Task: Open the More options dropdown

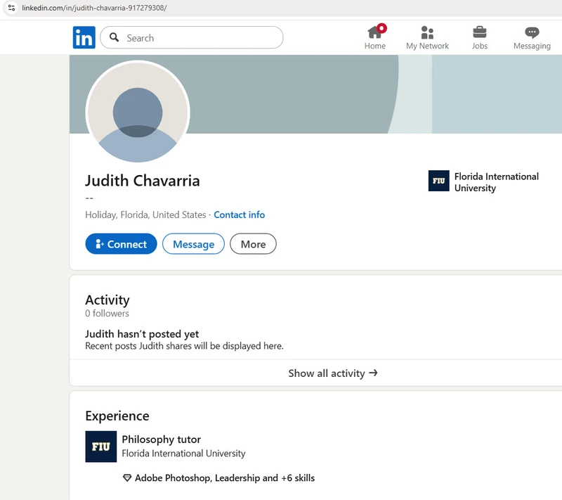Action: point(253,244)
